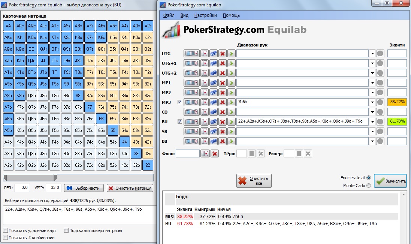Uncheck the MP3 player checkbox
This screenshot has height=244, width=411.
[179, 102]
